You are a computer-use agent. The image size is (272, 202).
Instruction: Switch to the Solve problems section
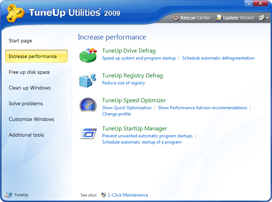click(x=26, y=103)
